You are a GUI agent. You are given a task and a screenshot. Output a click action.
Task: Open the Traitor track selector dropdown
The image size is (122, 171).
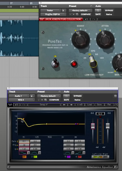point(50,11)
